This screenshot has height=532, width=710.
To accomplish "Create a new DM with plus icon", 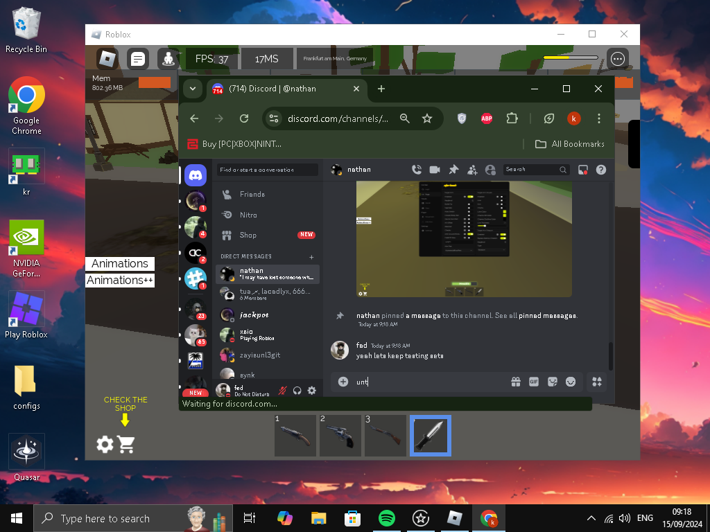I will pos(311,257).
